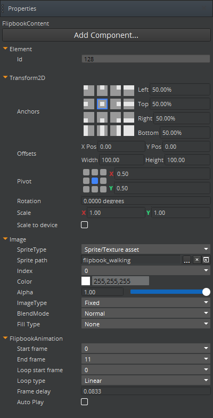Select the highlighted center anchor preset

pyautogui.click(x=102, y=104)
